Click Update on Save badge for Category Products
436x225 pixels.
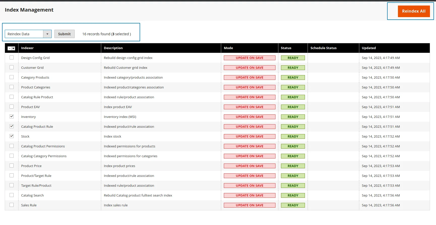coord(250,78)
